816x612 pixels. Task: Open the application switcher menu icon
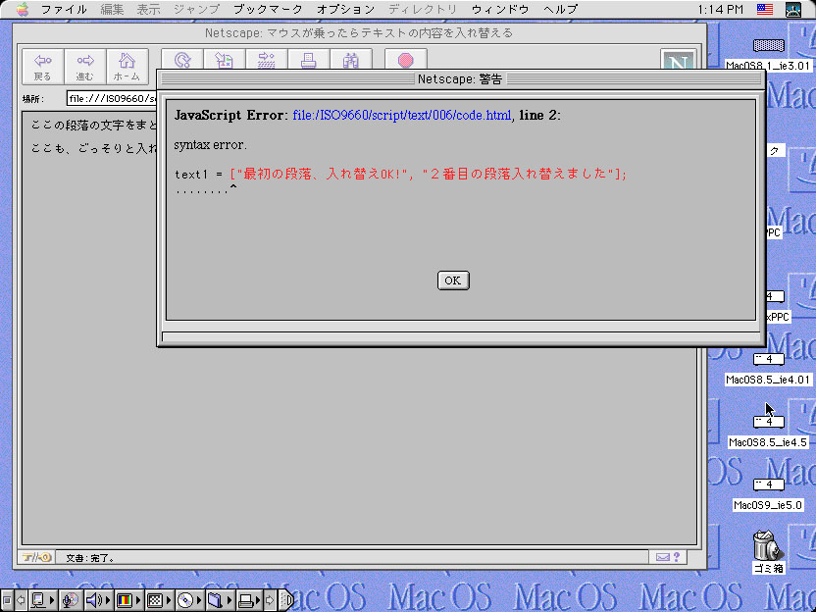click(793, 10)
